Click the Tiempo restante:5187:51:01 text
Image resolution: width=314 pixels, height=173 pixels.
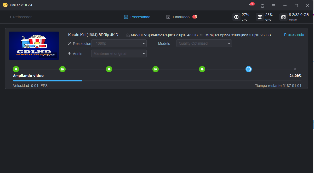(278, 86)
